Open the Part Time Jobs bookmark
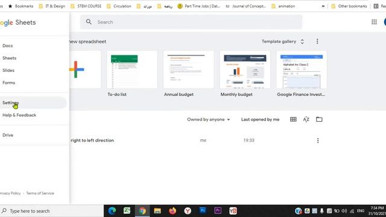This screenshot has width=386, height=217. pyautogui.click(x=199, y=6)
